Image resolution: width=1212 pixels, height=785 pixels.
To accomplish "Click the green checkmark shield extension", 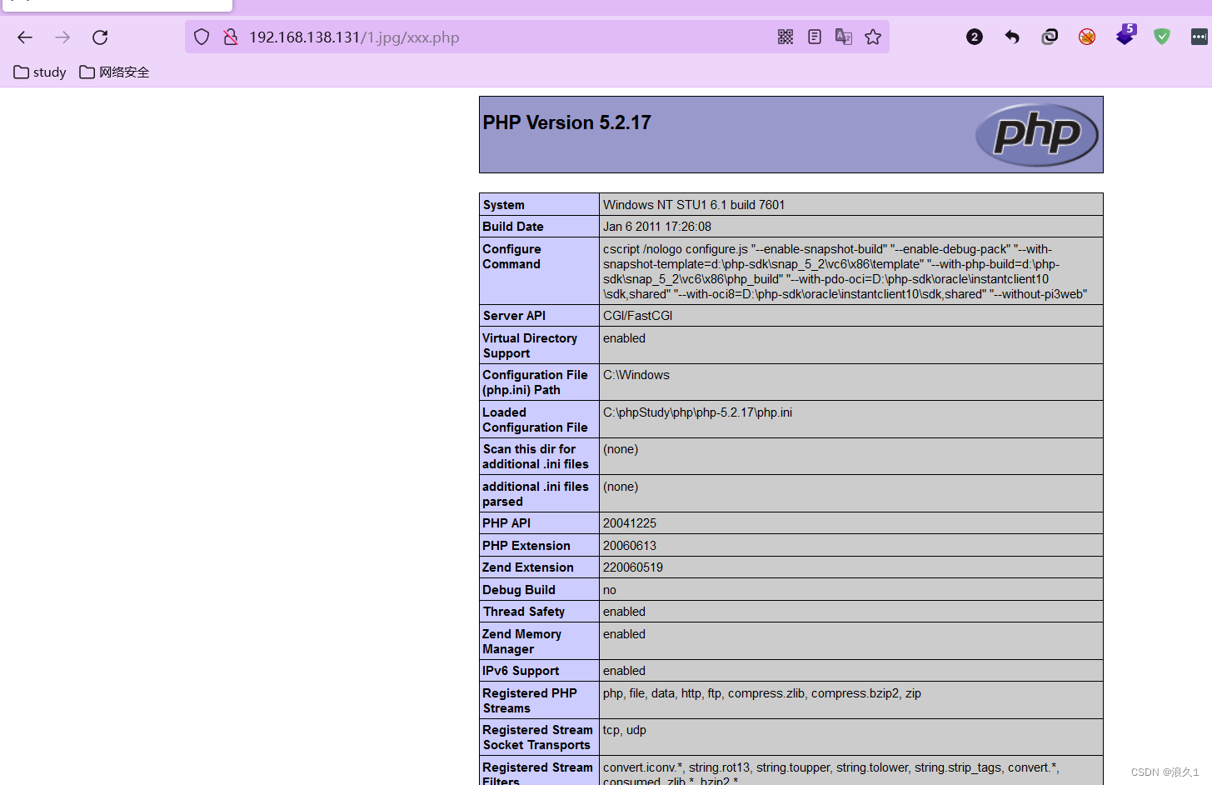I will [1161, 37].
